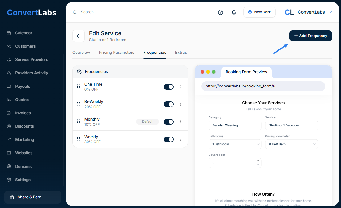Open the notifications bell
341x208 pixels.
coord(234,12)
